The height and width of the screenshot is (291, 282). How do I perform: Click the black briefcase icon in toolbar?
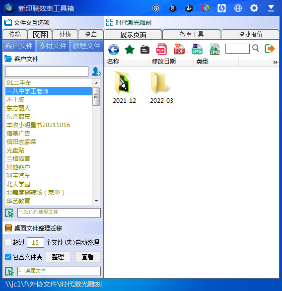(x=145, y=49)
